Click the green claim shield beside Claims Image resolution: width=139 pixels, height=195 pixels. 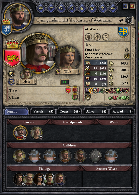click(x=75, y=97)
